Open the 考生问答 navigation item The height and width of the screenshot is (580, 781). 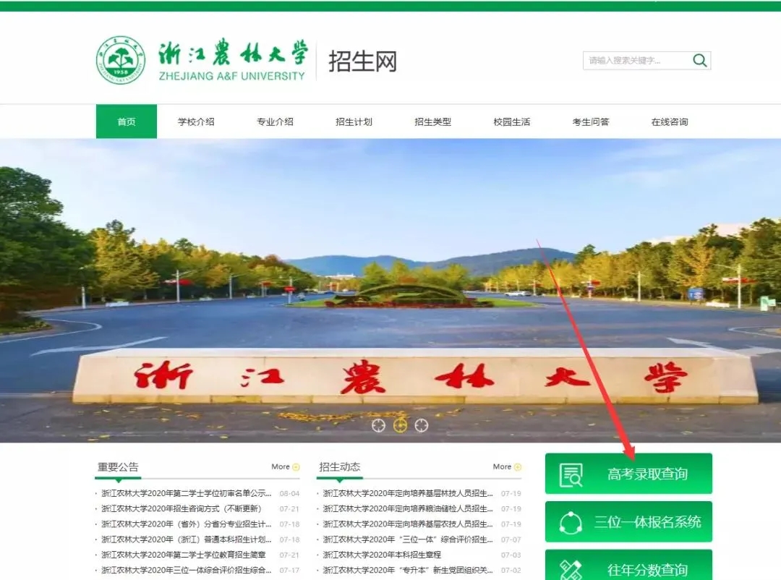tap(591, 121)
